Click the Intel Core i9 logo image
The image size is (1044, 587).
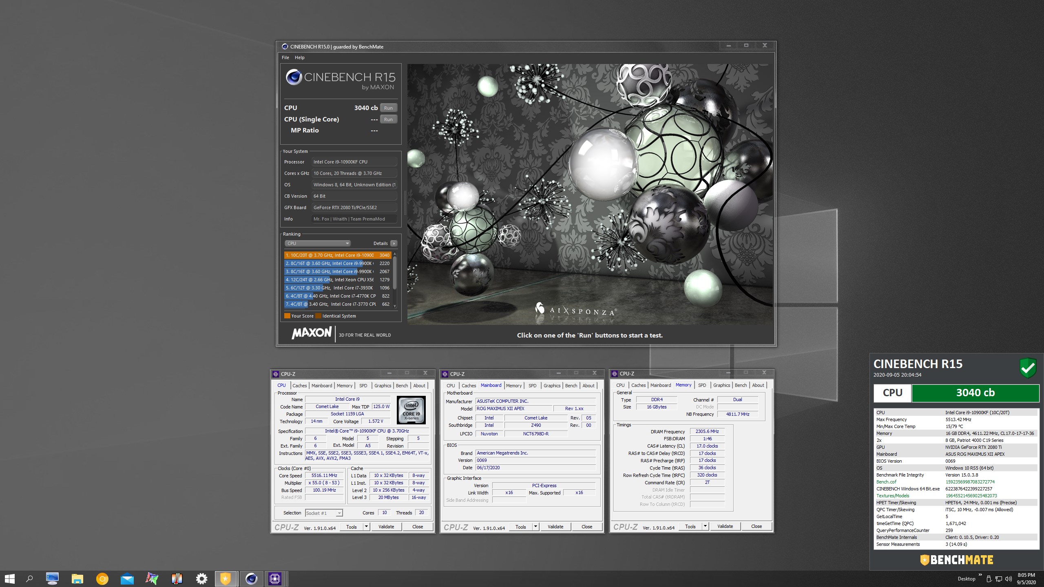click(x=411, y=410)
